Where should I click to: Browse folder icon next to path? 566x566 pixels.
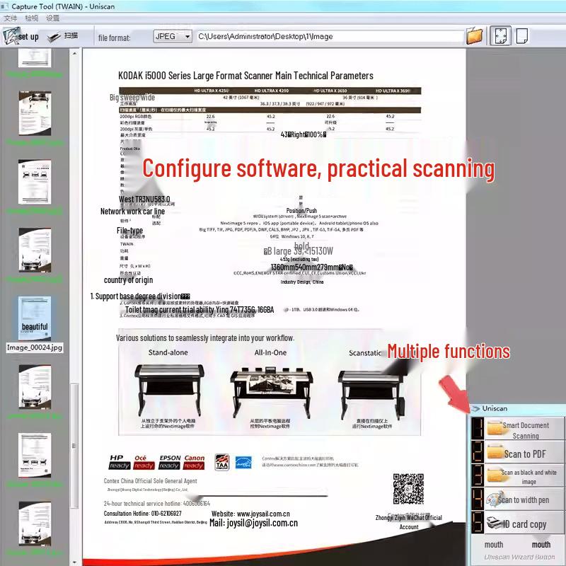(474, 36)
